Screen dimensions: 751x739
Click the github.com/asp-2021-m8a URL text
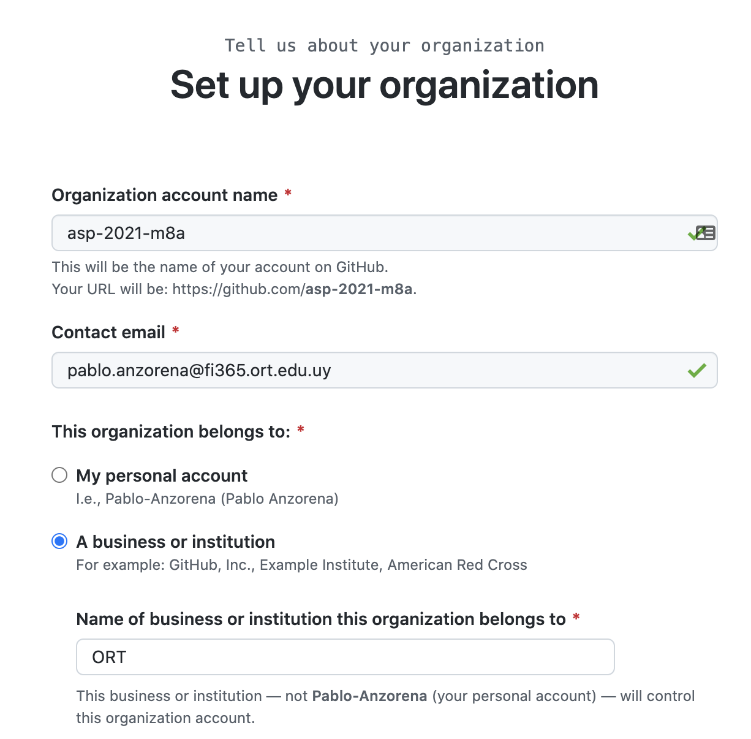point(292,289)
